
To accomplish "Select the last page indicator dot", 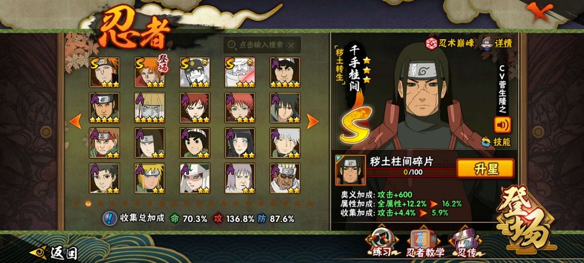I will (309, 203).
